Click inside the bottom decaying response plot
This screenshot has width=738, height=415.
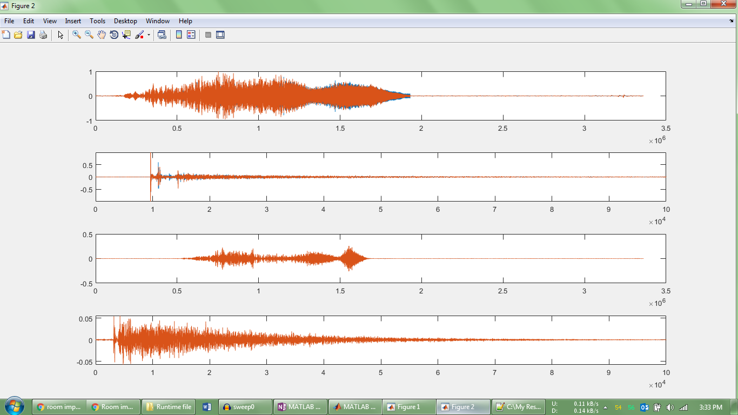380,340
